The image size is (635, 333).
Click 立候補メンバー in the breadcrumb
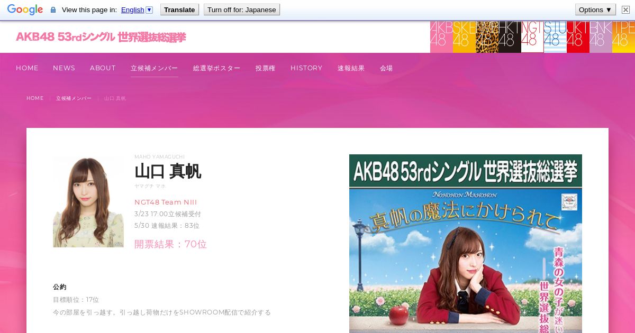click(74, 98)
